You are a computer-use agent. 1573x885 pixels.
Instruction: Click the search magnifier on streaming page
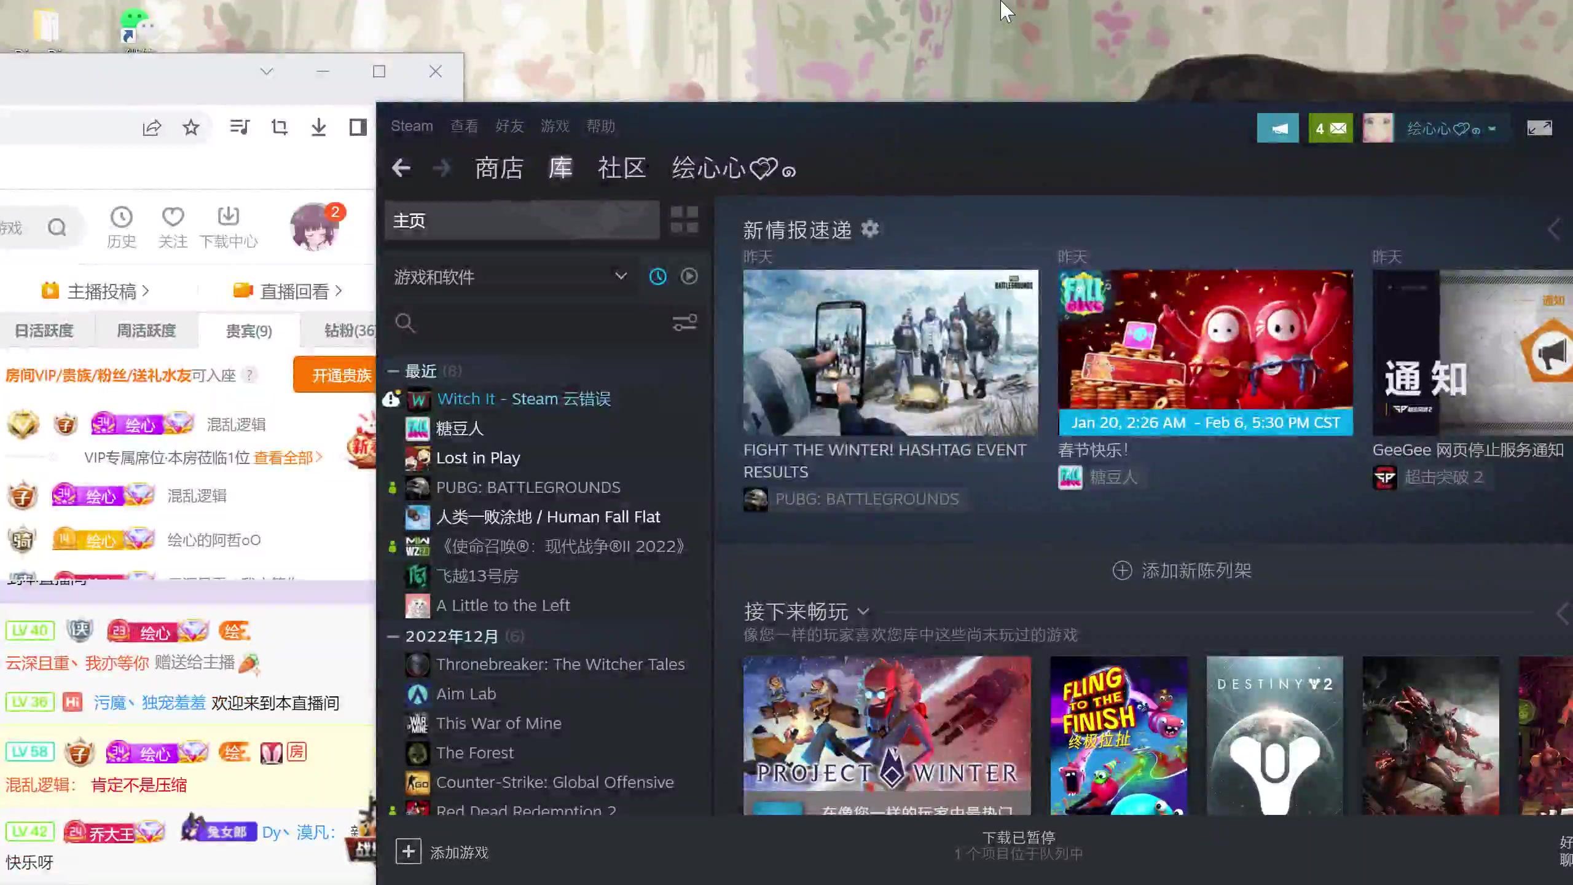pos(57,227)
